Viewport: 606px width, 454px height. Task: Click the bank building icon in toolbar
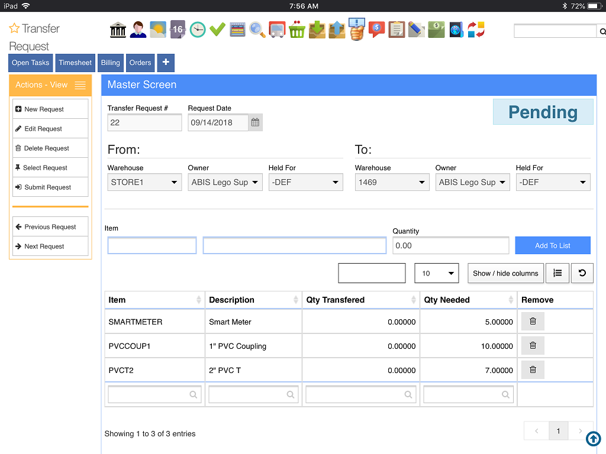point(118,29)
